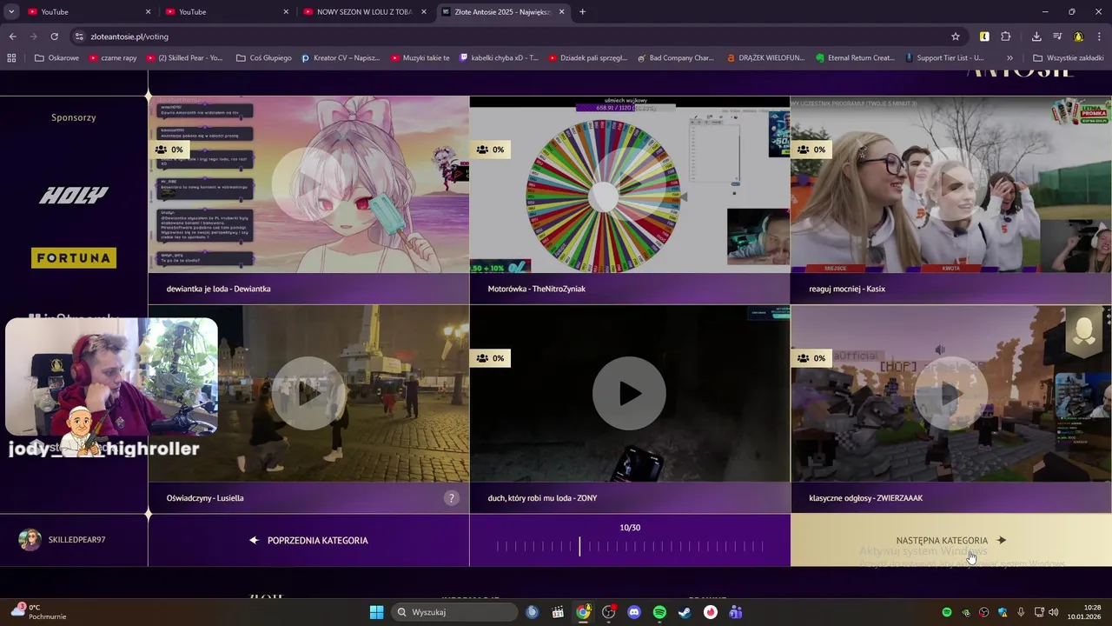Click the title klasyczne odgłosy - ZWIERZAAAK
Viewport: 1112px width, 626px height.
[866, 498]
